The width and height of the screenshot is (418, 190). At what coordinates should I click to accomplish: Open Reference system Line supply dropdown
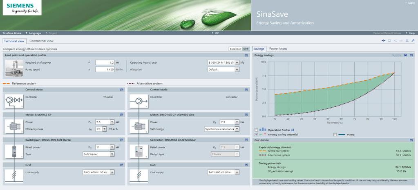point(98,172)
